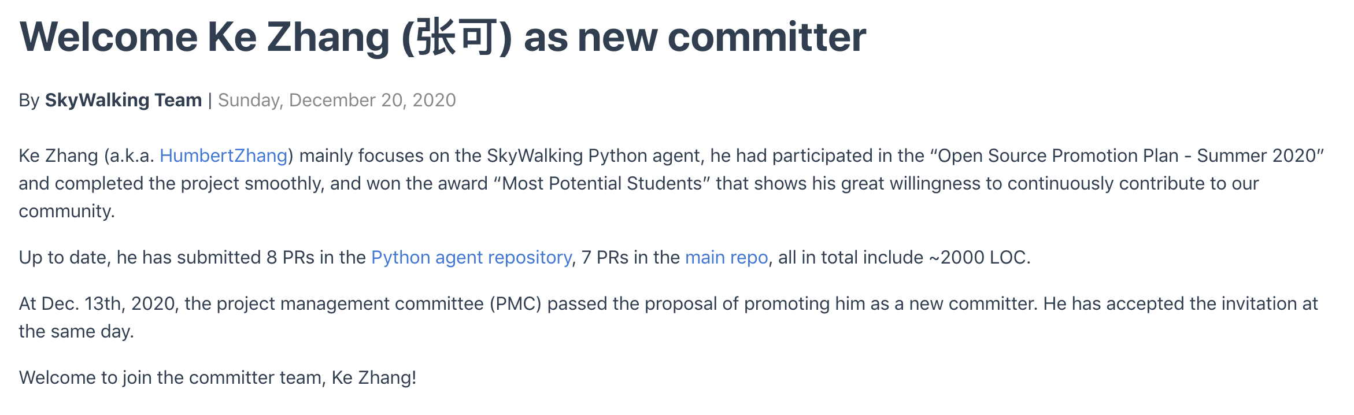Click the phrase "the same day."
Screen dimensions: 1354x415
pos(76,332)
